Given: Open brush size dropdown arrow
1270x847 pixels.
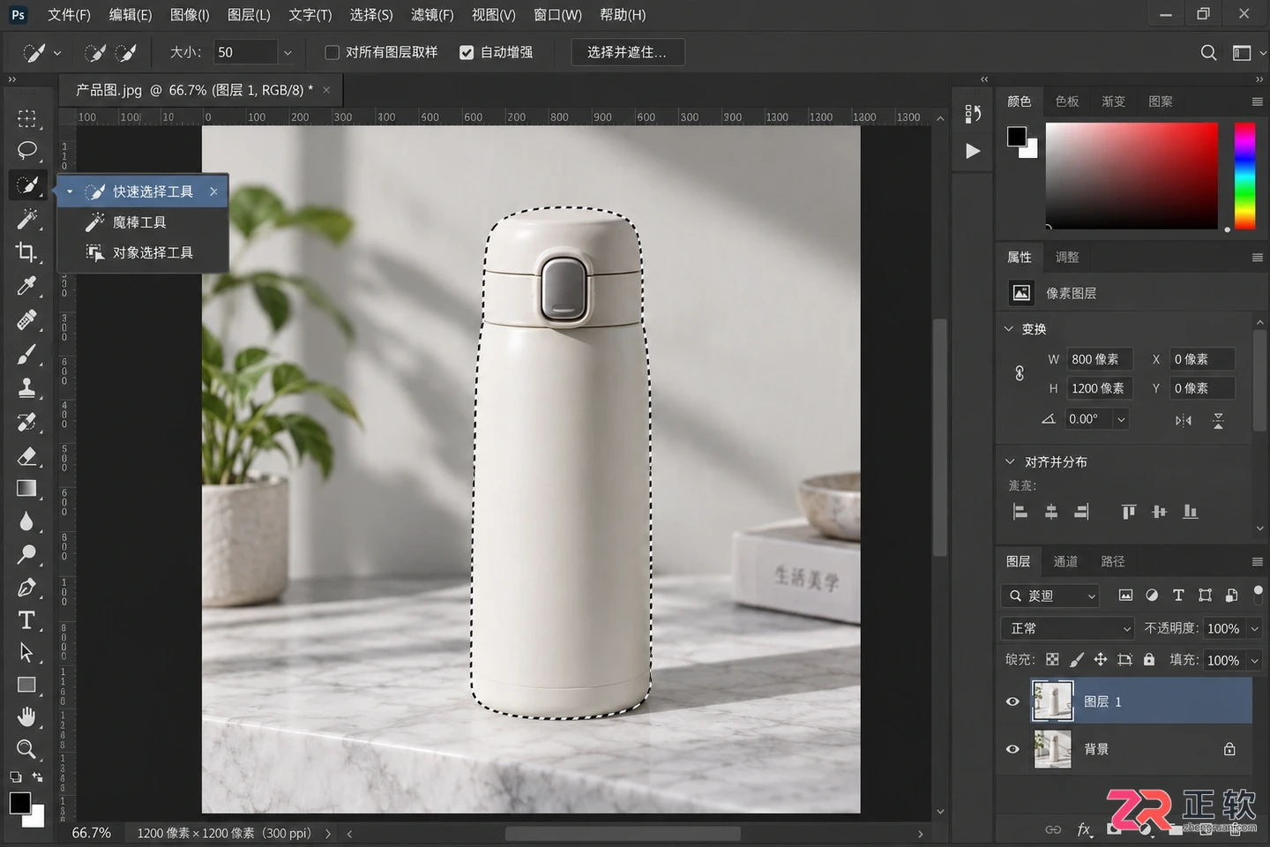Looking at the screenshot, I should coord(288,53).
